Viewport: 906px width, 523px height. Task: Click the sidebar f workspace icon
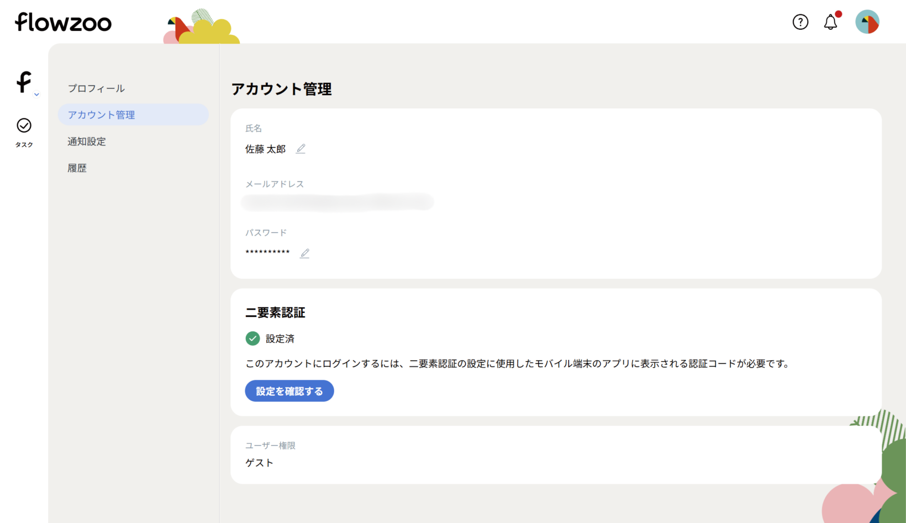coord(23,82)
